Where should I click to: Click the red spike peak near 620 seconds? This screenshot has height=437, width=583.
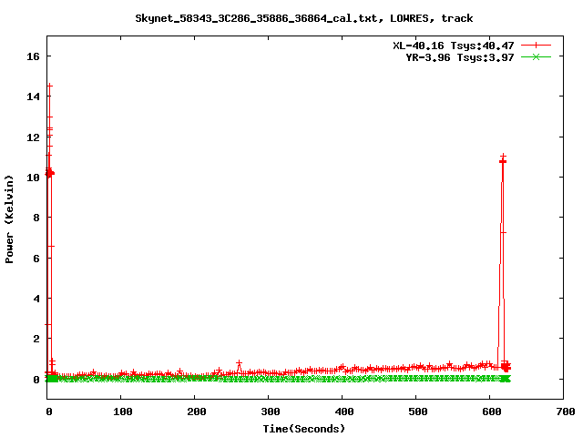coord(503,157)
